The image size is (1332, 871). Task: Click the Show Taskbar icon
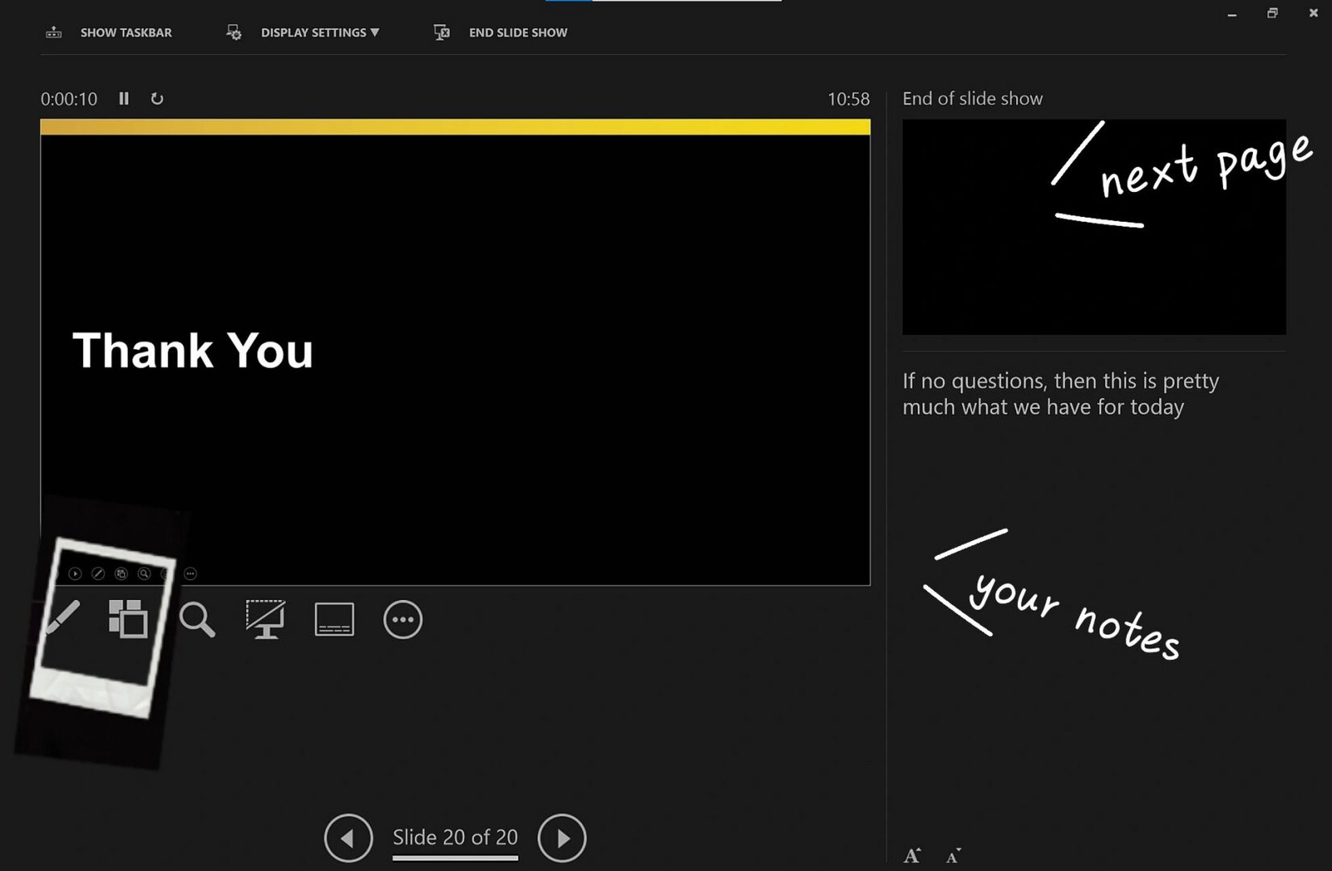(x=54, y=32)
